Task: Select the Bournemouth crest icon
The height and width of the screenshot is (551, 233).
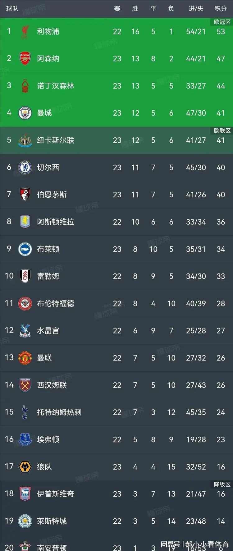Action: click(x=25, y=195)
